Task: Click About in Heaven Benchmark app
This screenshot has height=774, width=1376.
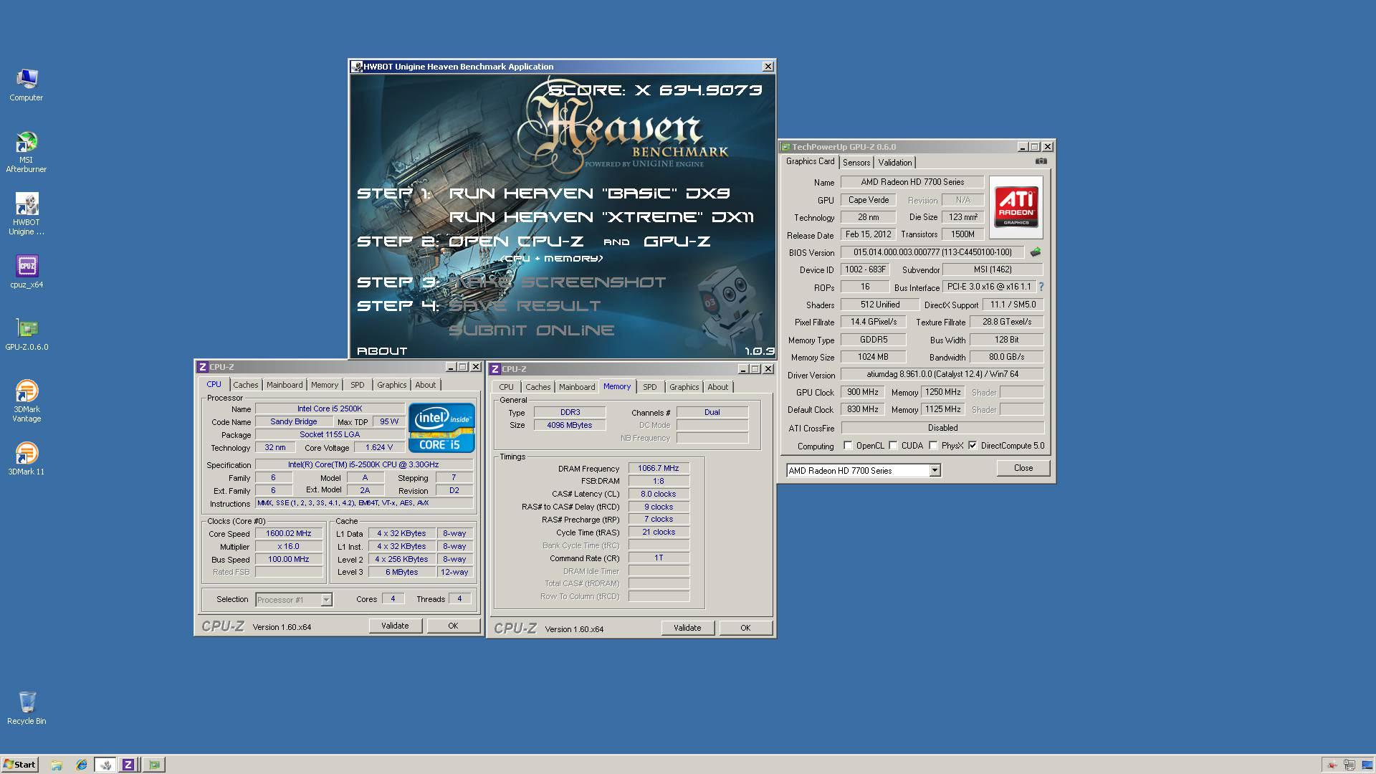Action: pyautogui.click(x=382, y=351)
